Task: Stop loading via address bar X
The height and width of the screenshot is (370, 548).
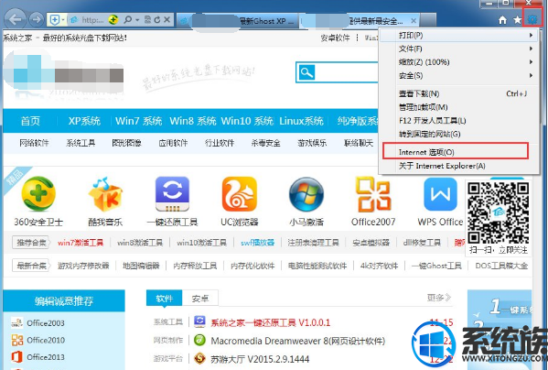Action: (x=167, y=19)
